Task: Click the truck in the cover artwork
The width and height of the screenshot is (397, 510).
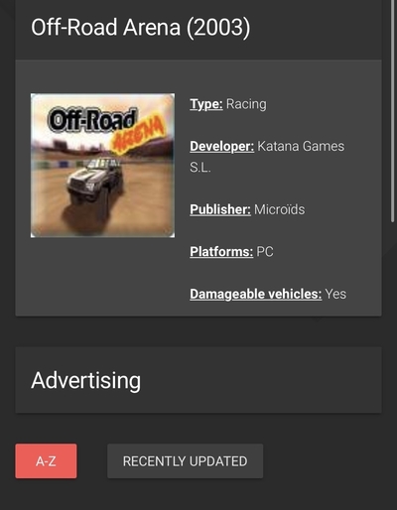Action: pyautogui.click(x=95, y=182)
